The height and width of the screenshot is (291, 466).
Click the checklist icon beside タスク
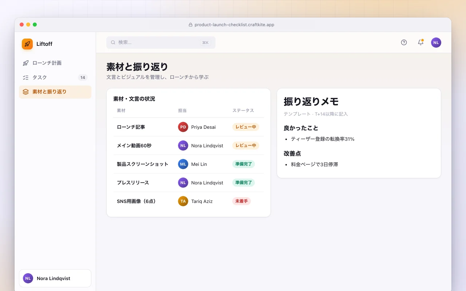pyautogui.click(x=25, y=77)
